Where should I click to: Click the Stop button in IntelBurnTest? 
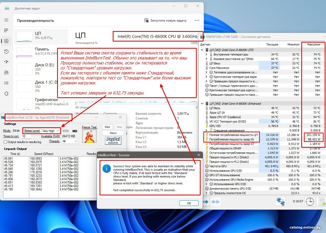click(x=119, y=127)
